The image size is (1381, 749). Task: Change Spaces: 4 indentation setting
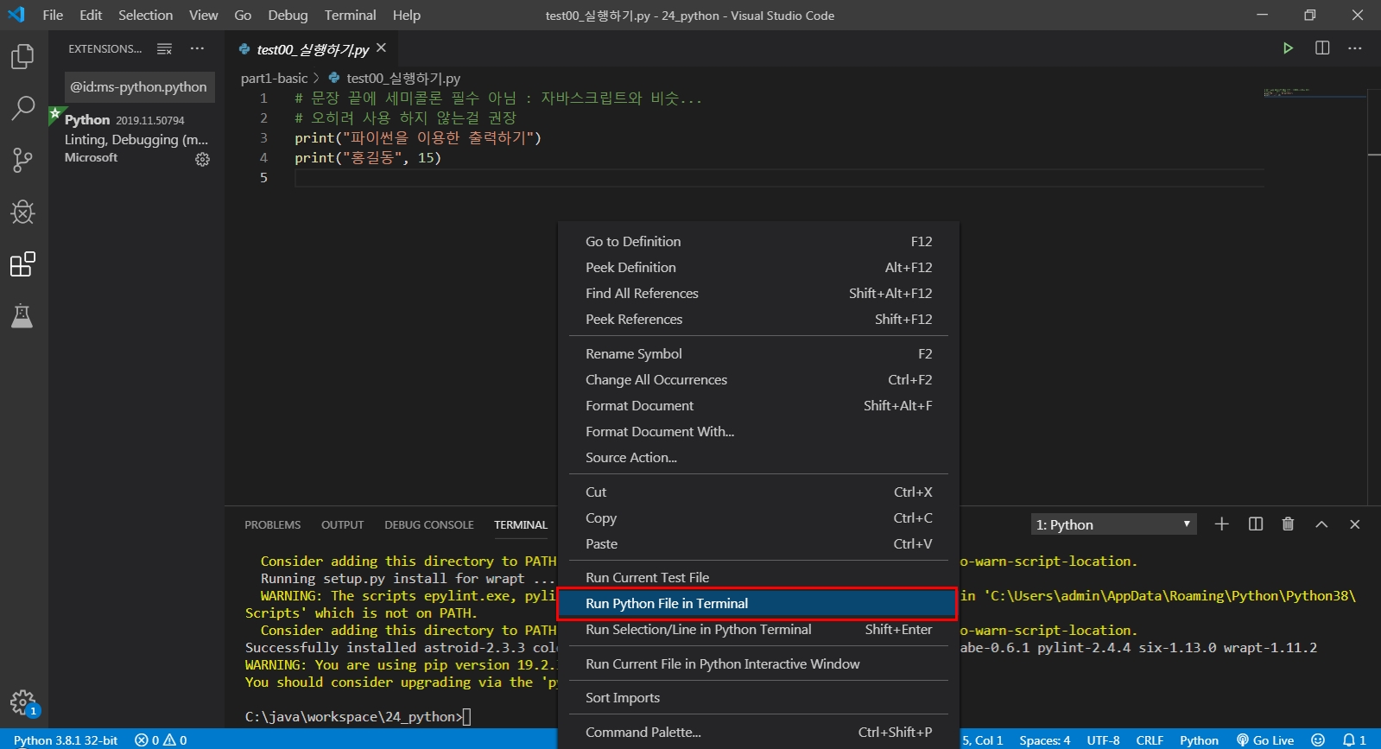pos(1044,740)
